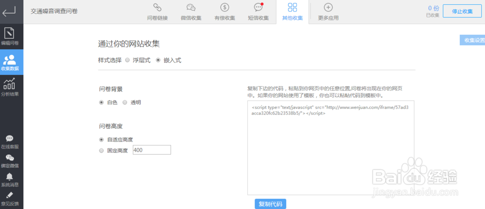Switch to the 问卷链接 tab label
Image resolution: width=485 pixels, height=209 pixels.
point(158,18)
